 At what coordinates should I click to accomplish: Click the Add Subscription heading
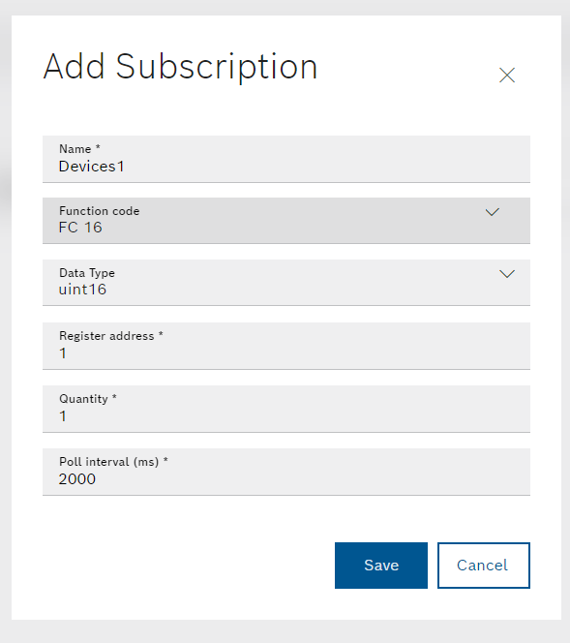[180, 67]
